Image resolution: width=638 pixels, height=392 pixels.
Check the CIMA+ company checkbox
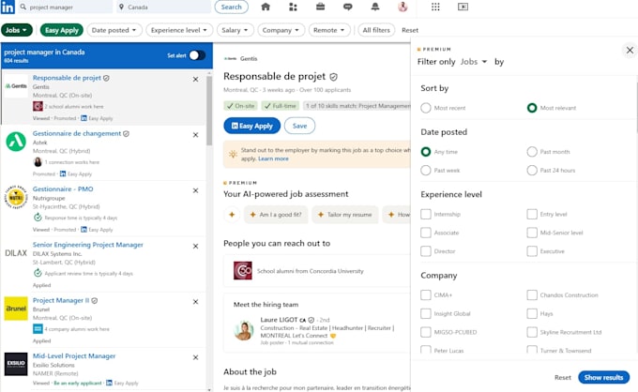tap(426, 294)
